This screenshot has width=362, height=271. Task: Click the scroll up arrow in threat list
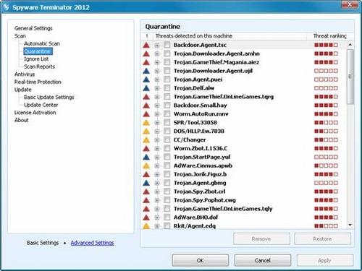click(350, 45)
